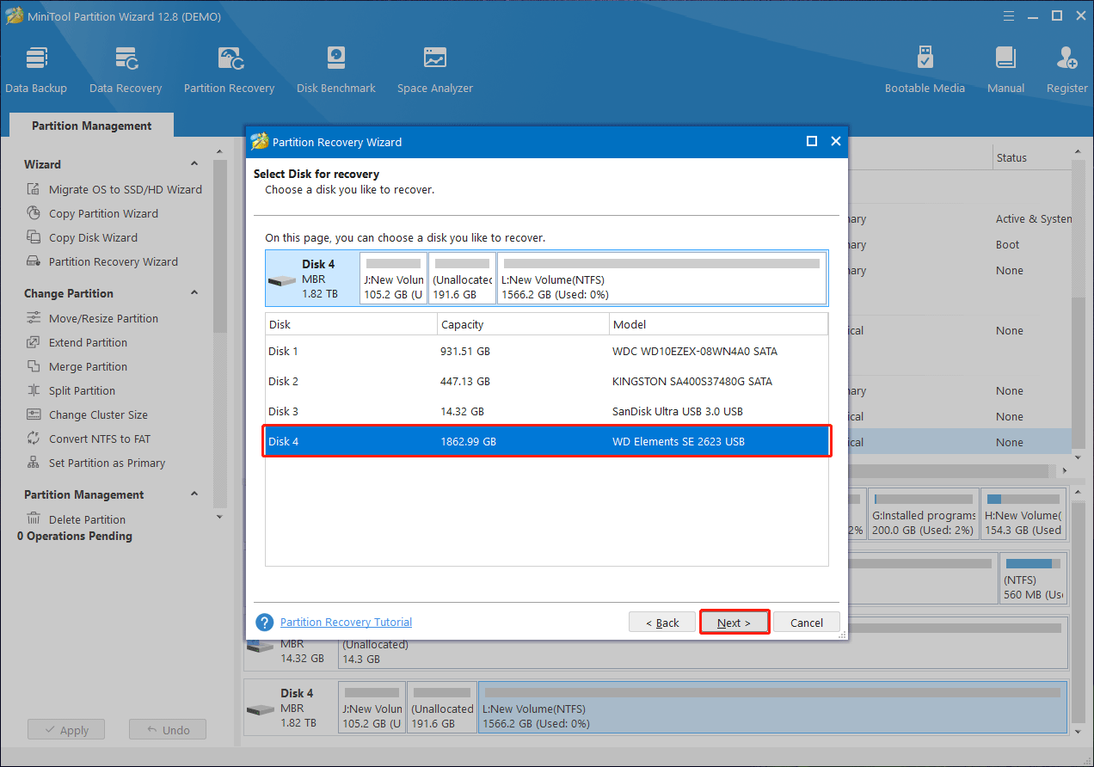Click the help icon beside the tutorial link
1094x767 pixels.
point(265,623)
